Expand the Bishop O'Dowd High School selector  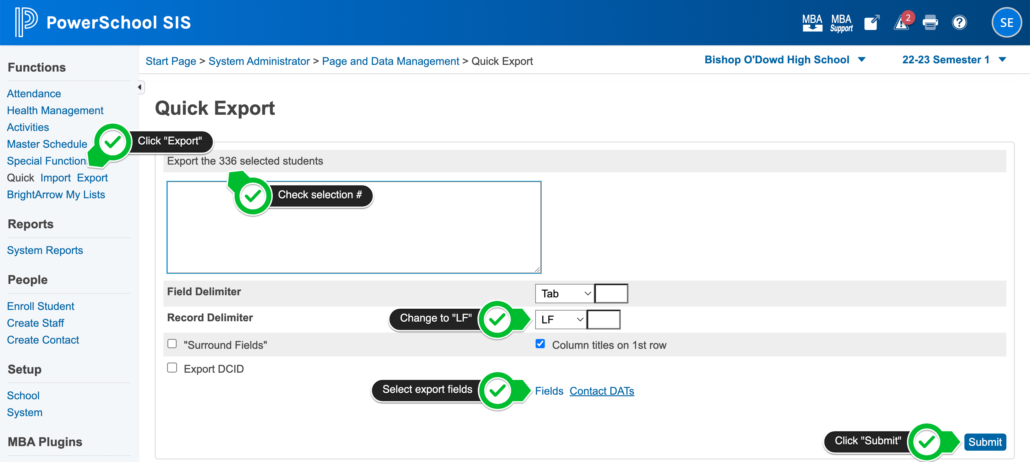pos(784,60)
